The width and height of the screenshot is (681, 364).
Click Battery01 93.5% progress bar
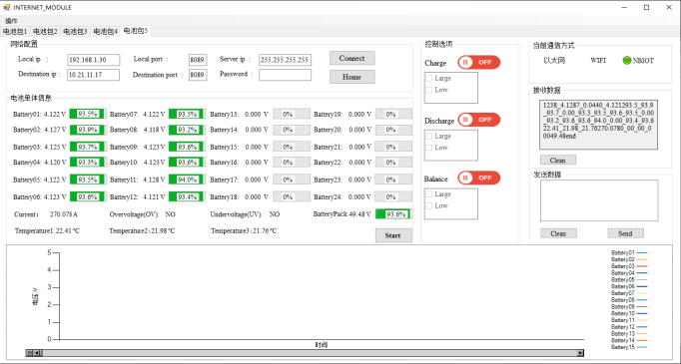[x=87, y=114]
